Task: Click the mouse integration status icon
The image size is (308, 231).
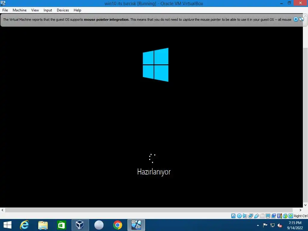Action: coord(285,216)
